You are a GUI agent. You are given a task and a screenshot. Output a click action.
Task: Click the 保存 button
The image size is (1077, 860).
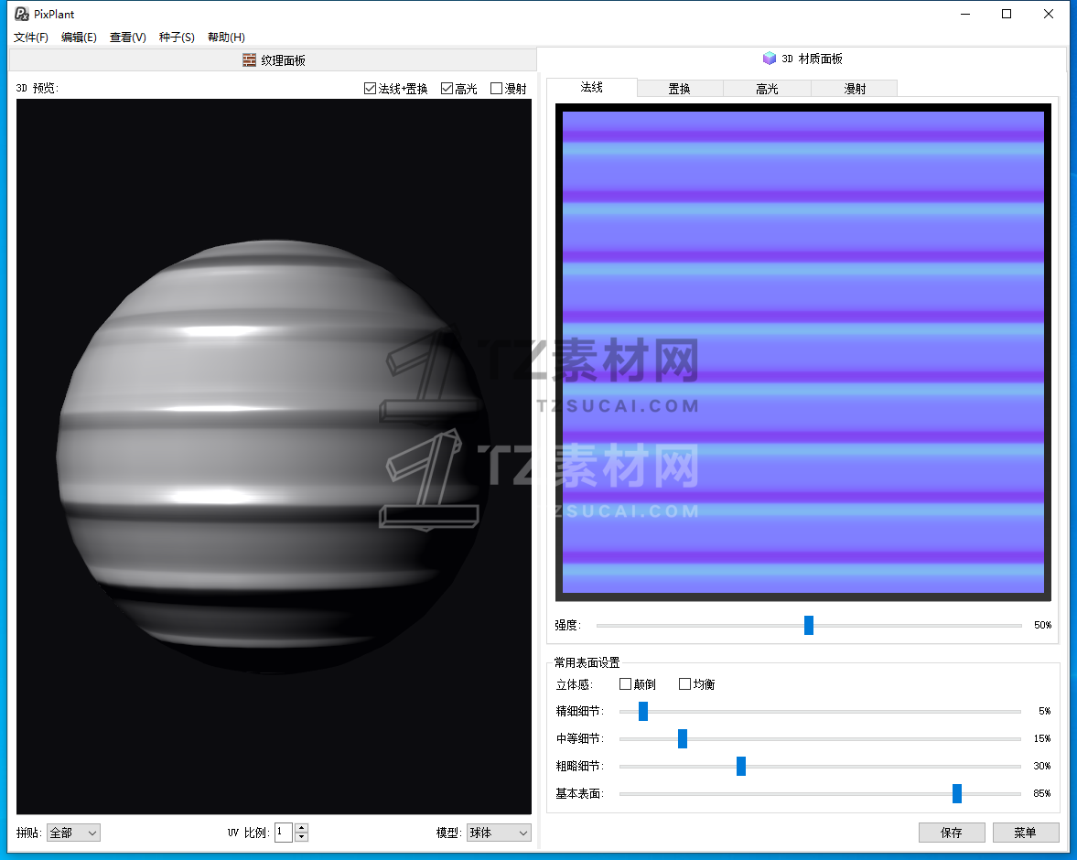click(x=952, y=833)
